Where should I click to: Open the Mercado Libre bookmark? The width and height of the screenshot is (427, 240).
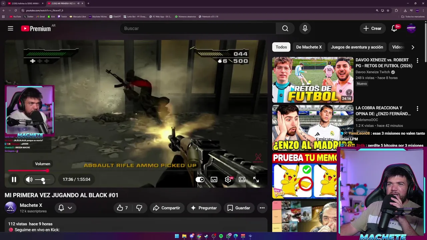tap(78, 17)
